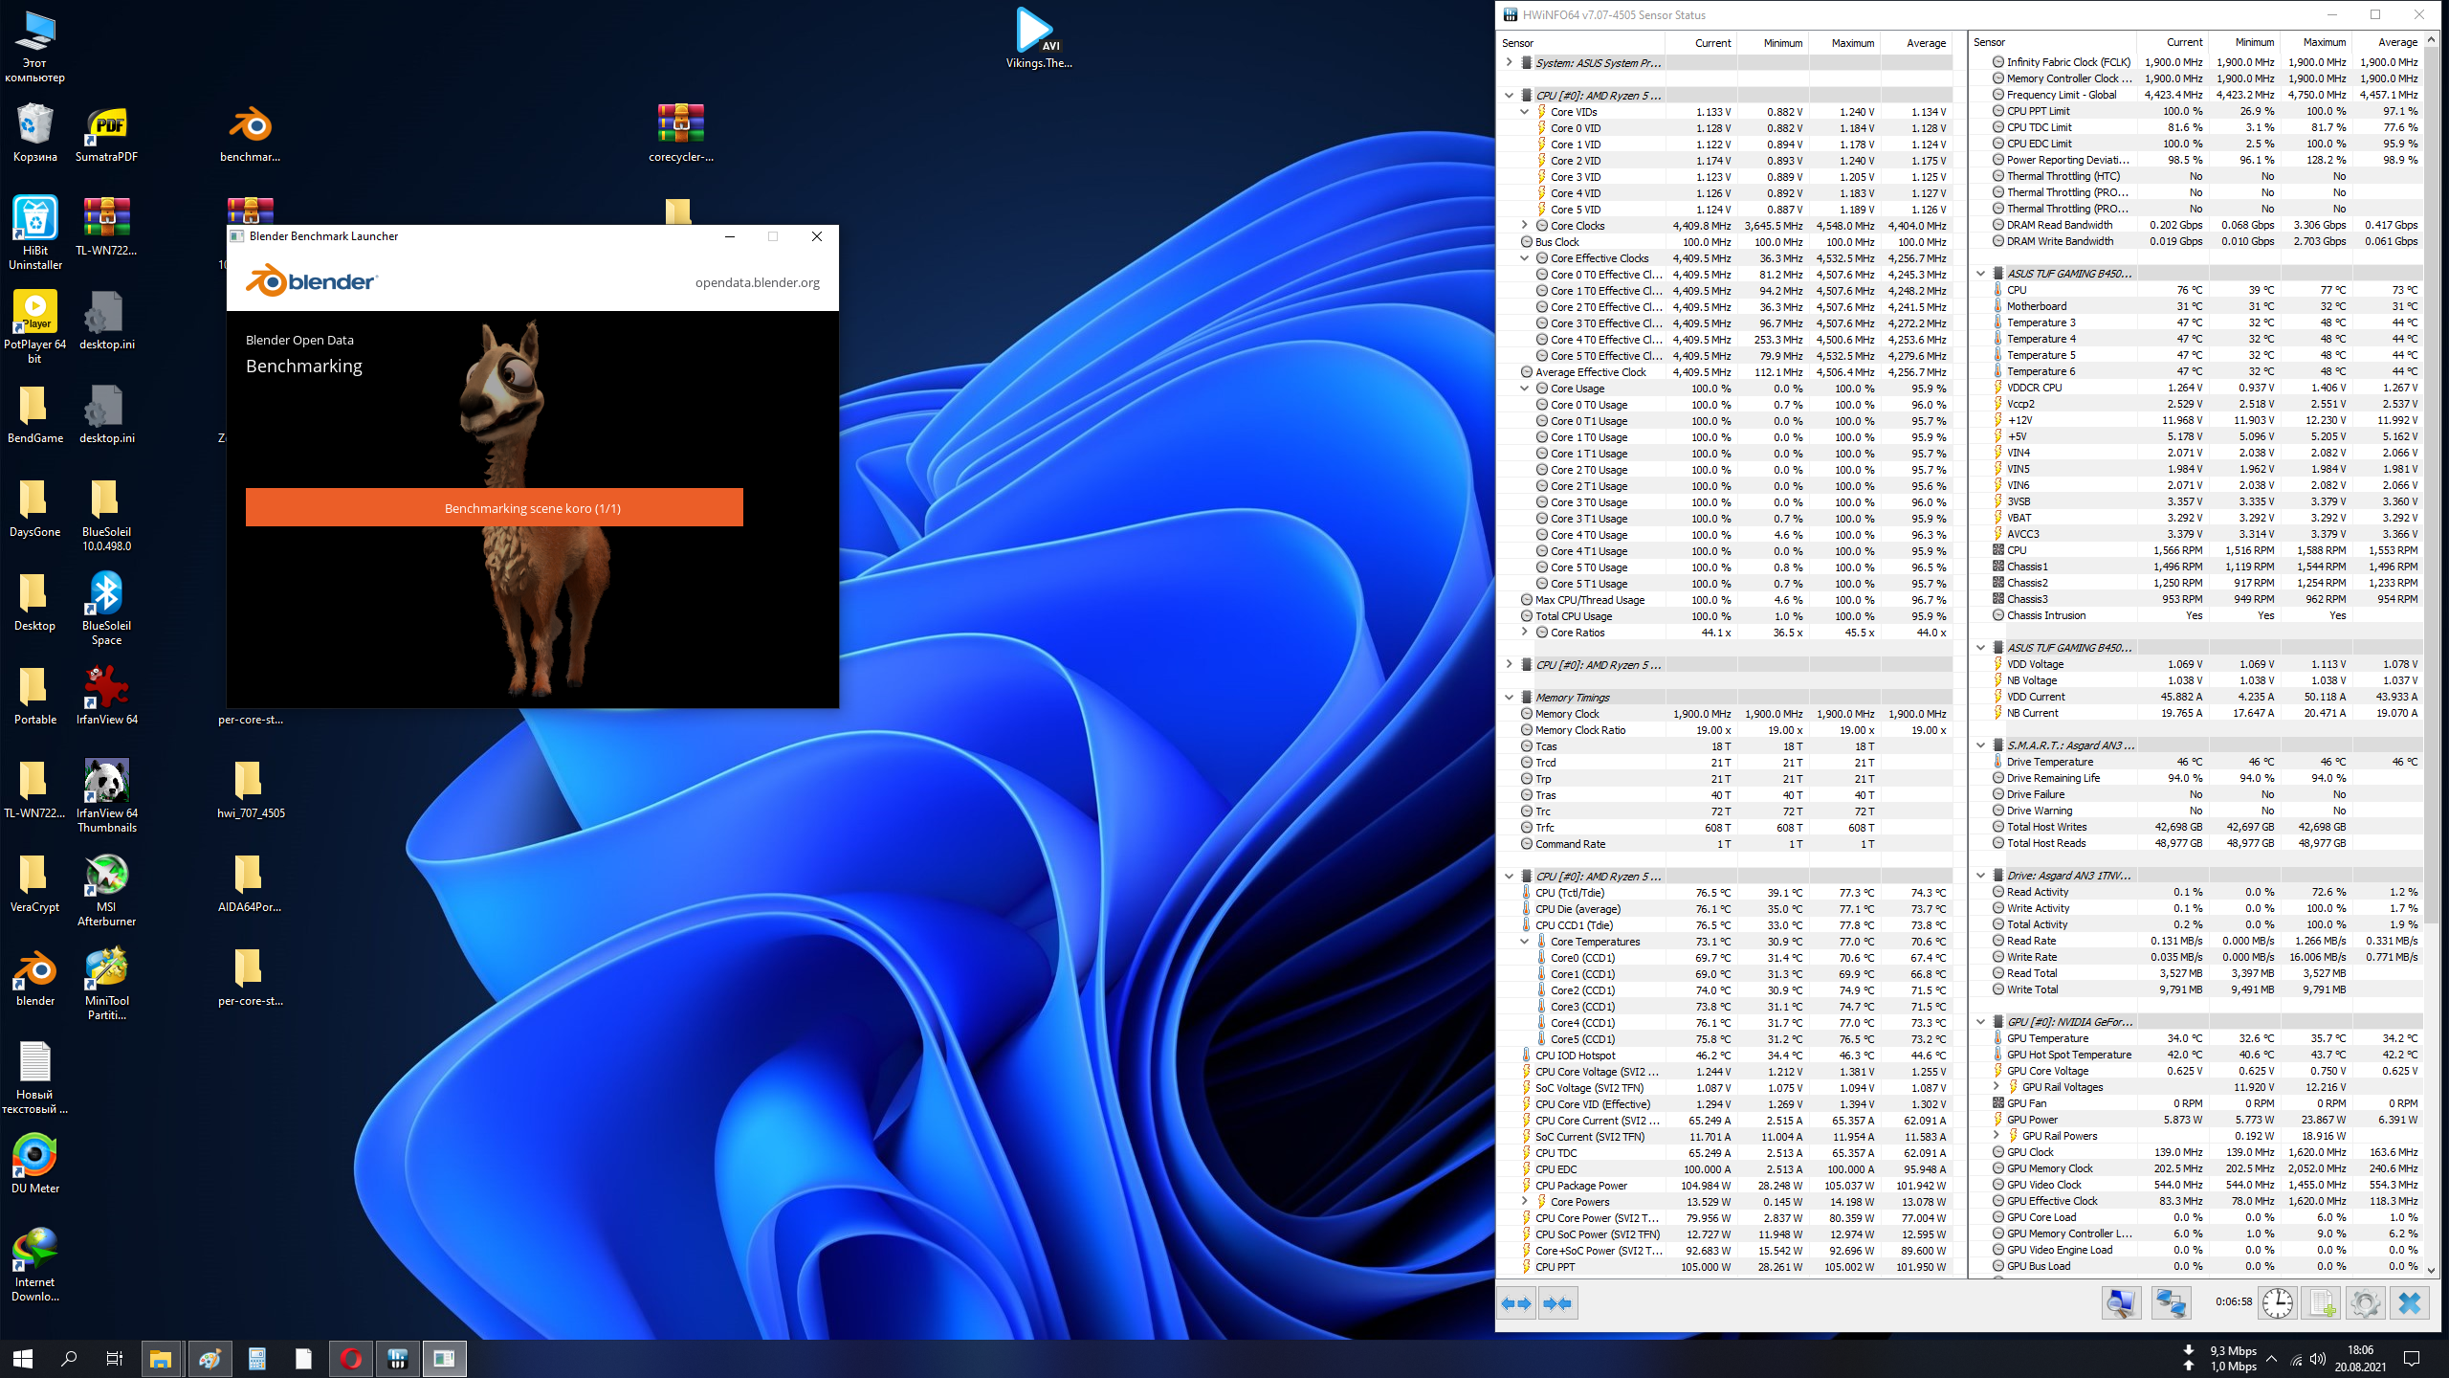Click Benchmarking scene koro progress bar
The width and height of the screenshot is (2449, 1378).
(494, 508)
